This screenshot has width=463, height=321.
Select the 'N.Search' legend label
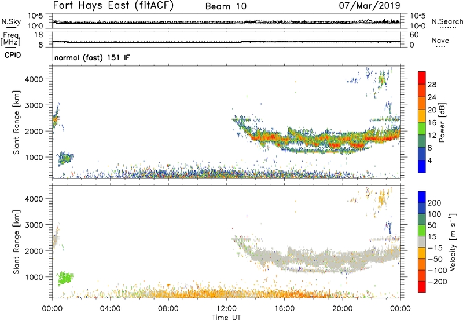[447, 21]
